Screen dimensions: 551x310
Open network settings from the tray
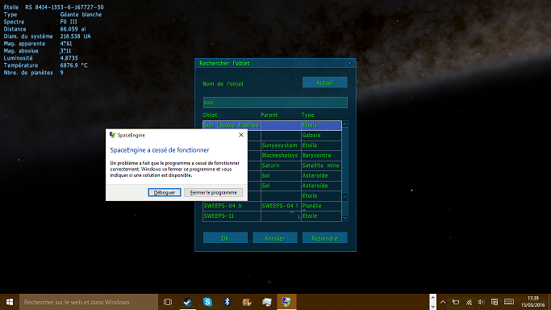(470, 302)
